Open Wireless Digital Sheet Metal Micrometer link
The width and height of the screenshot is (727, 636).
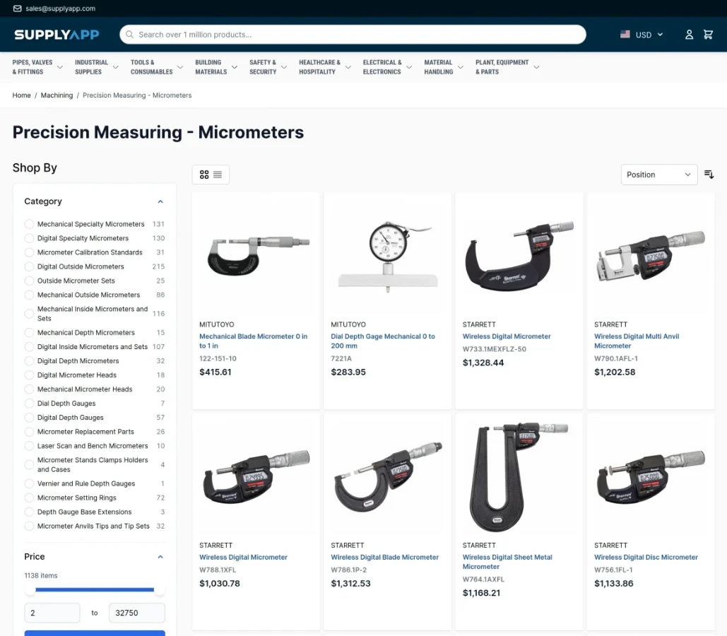pyautogui.click(x=507, y=562)
